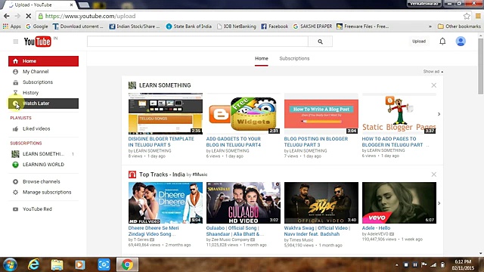Open T-Series channel link
Image resolution: width=484 pixels, height=272 pixels.
coord(141,240)
